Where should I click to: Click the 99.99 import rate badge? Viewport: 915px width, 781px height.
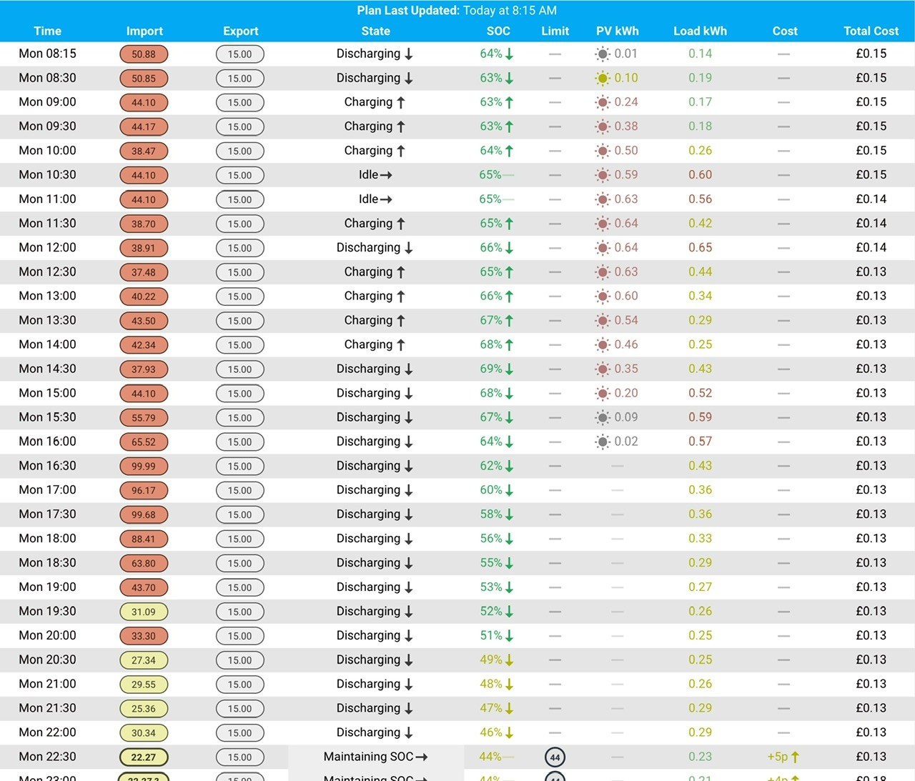click(144, 467)
